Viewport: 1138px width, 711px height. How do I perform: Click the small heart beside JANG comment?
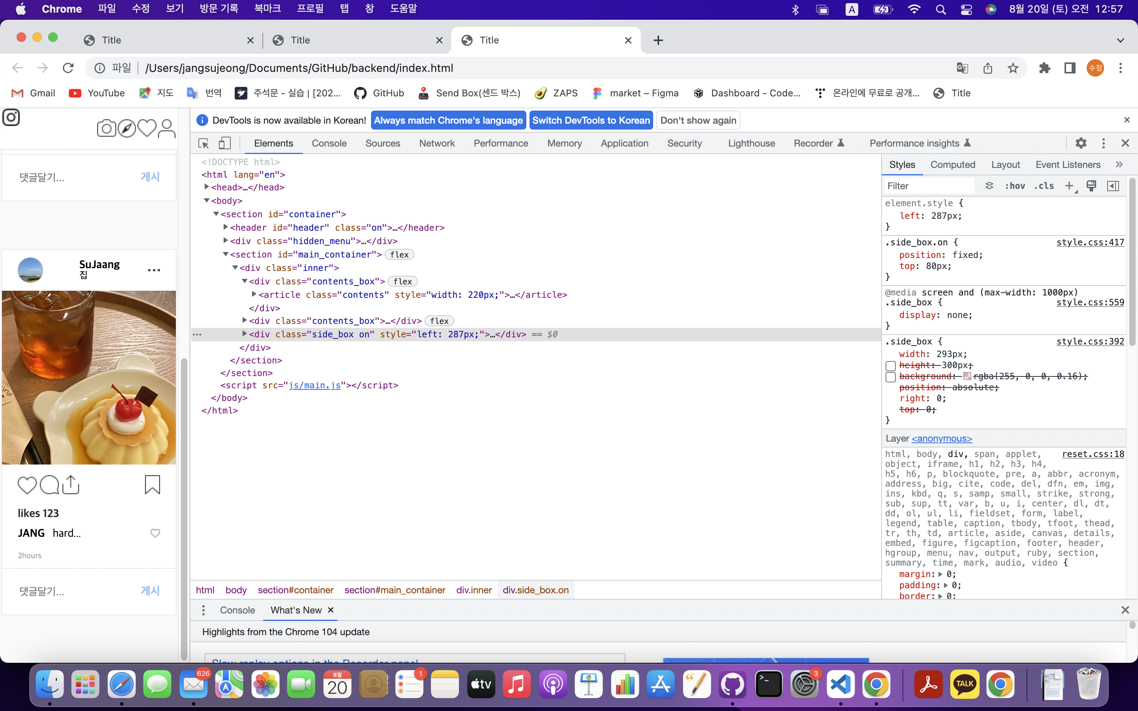click(155, 533)
